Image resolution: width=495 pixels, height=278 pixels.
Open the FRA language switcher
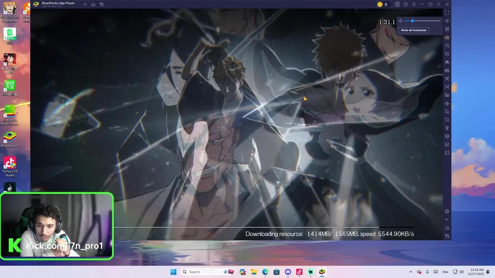pyautogui.click(x=445, y=272)
